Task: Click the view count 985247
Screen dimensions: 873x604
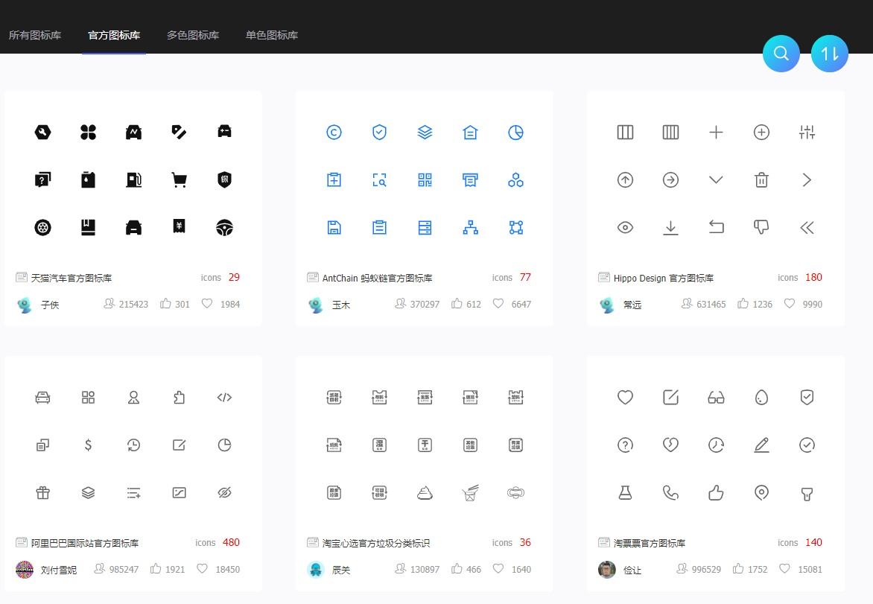Action: (x=124, y=569)
